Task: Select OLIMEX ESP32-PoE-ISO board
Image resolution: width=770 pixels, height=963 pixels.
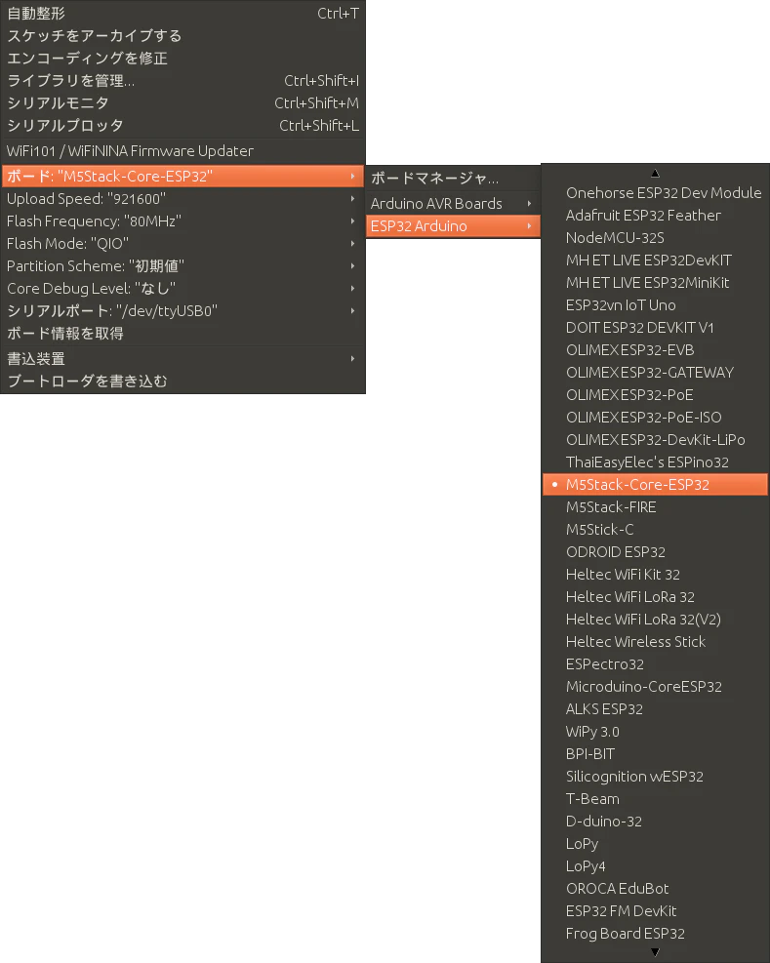Action: point(655,417)
